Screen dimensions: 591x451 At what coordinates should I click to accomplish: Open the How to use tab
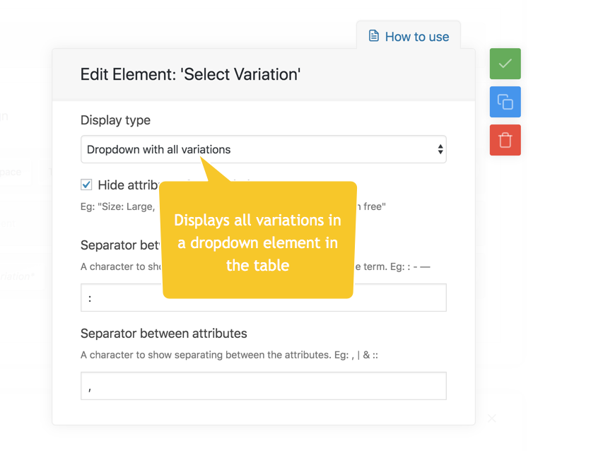(x=409, y=36)
